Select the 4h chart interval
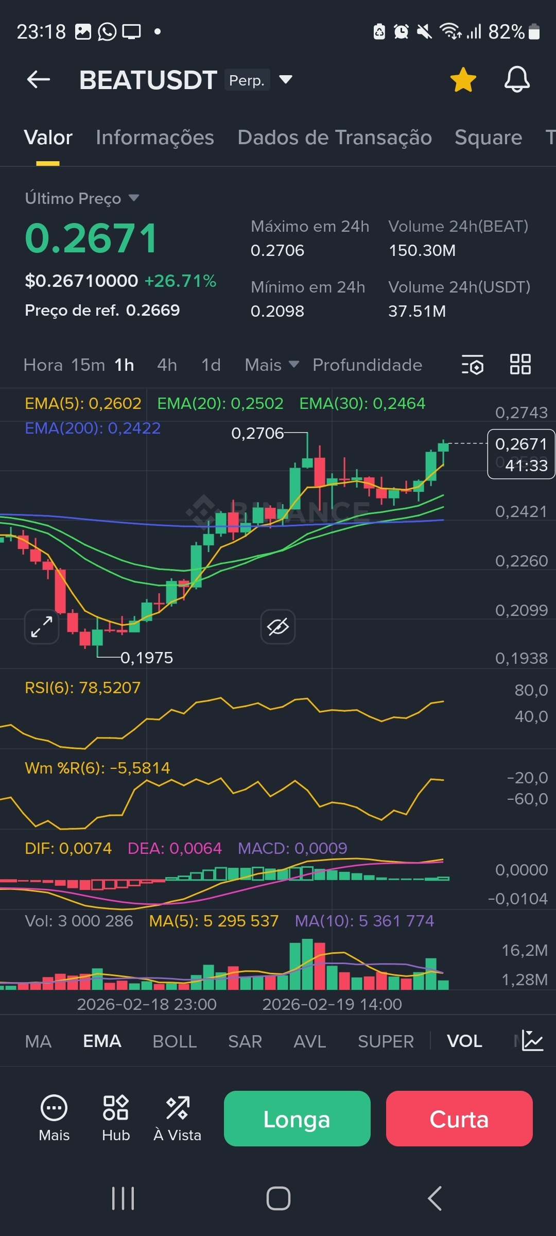The width and height of the screenshot is (556, 1236). pos(167,365)
